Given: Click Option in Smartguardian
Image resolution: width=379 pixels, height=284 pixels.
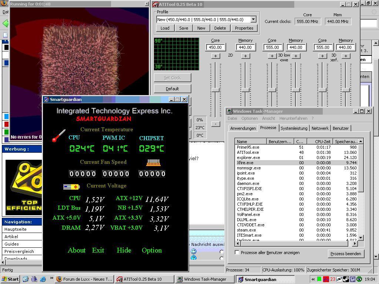Looking at the screenshot, I should click(152, 250).
